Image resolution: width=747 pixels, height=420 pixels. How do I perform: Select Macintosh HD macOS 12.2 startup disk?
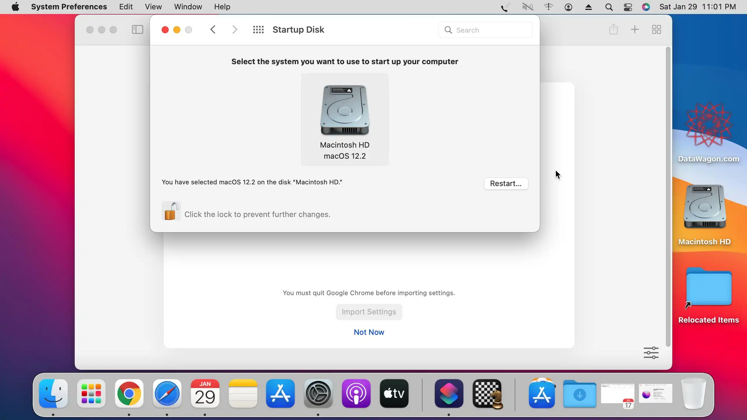[x=345, y=120]
